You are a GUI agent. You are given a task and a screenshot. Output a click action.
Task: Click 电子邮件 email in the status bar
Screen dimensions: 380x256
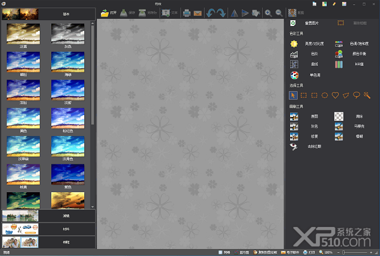(x=290, y=252)
